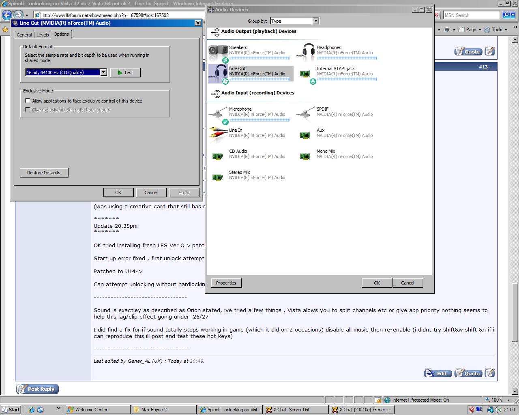The height and width of the screenshot is (415, 519).
Task: Close the Line Out properties dialog
Action: click(x=198, y=23)
